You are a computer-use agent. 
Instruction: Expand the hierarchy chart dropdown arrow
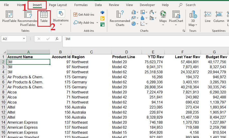pos(146,12)
